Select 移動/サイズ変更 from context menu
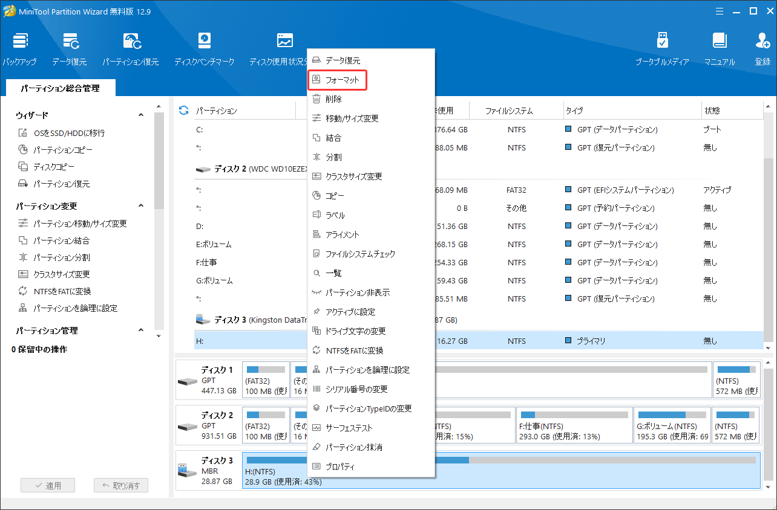The width and height of the screenshot is (777, 510). [x=370, y=118]
